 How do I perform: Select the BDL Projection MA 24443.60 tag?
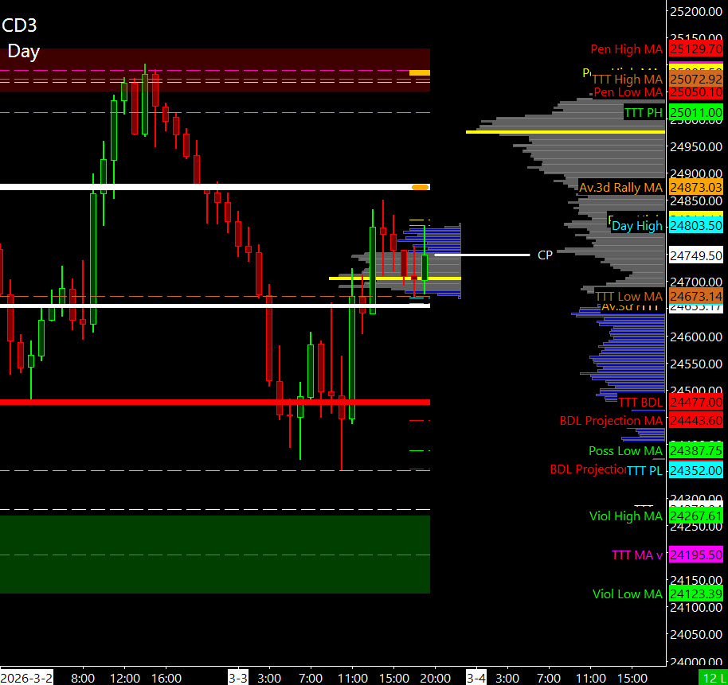(x=695, y=421)
